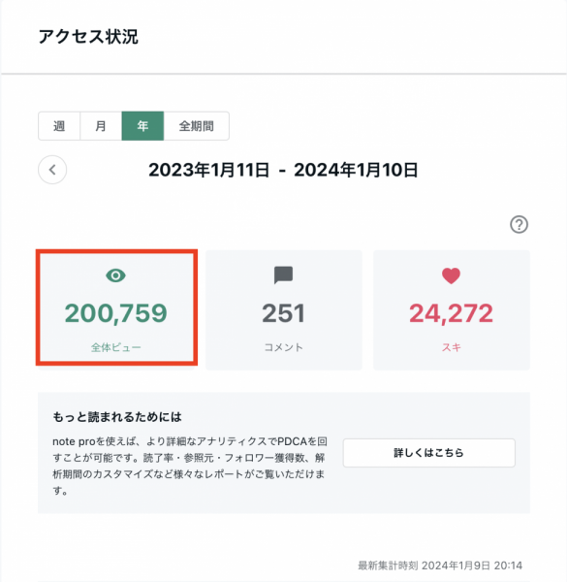Go to previous period with left chevron
Image resolution: width=567 pixels, height=582 pixels.
52,170
